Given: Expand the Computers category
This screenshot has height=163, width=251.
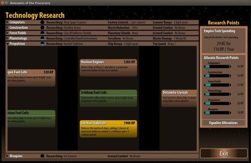Looking at the screenshot, I should (x=7, y=22).
